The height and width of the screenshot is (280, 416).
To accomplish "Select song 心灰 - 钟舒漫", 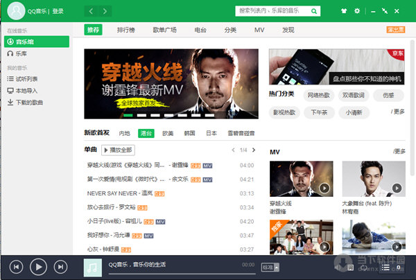I will (x=103, y=250).
